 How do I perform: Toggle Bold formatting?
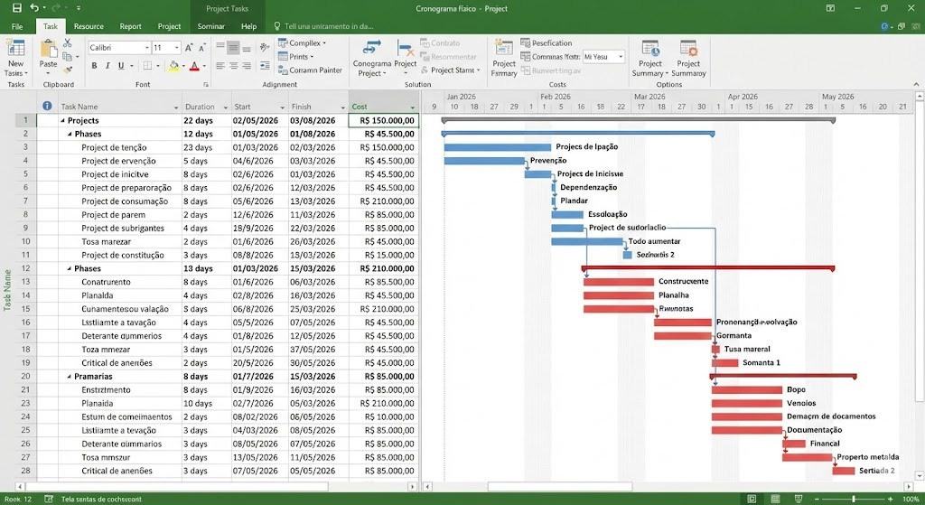[95, 66]
